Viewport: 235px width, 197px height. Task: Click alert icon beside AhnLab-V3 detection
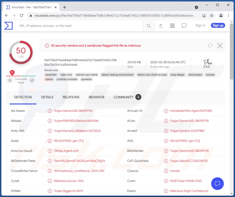tap(166, 111)
